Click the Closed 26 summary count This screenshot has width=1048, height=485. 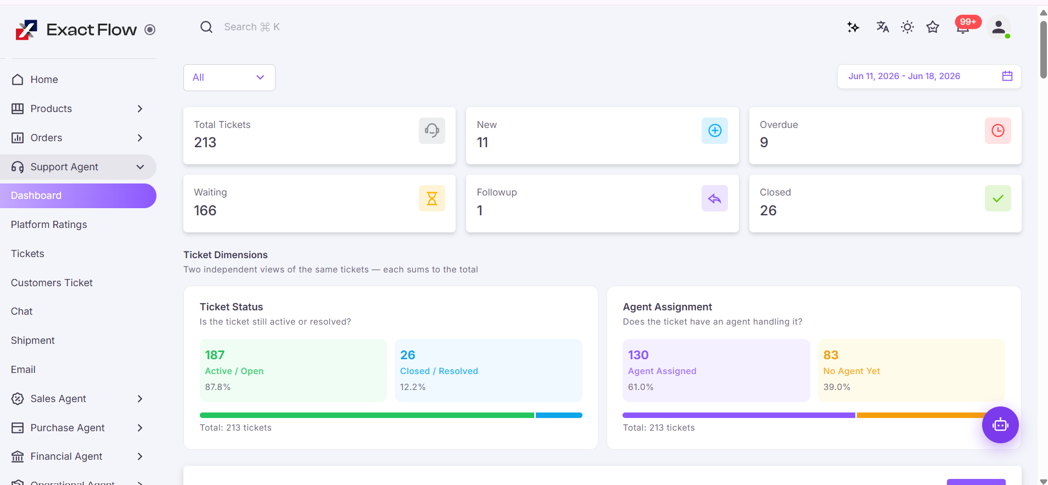(x=768, y=210)
